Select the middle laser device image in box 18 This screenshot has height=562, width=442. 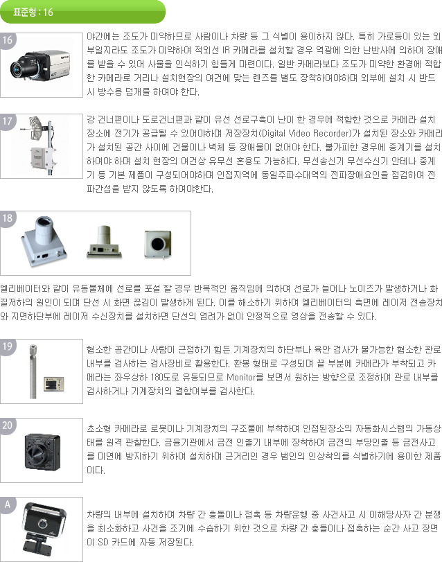pyautogui.click(x=104, y=243)
